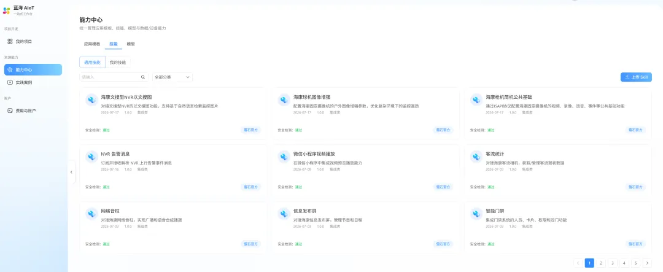This screenshot has width=663, height=272.
Task: Open 我的项目 in the sidebar
Action: click(x=33, y=41)
